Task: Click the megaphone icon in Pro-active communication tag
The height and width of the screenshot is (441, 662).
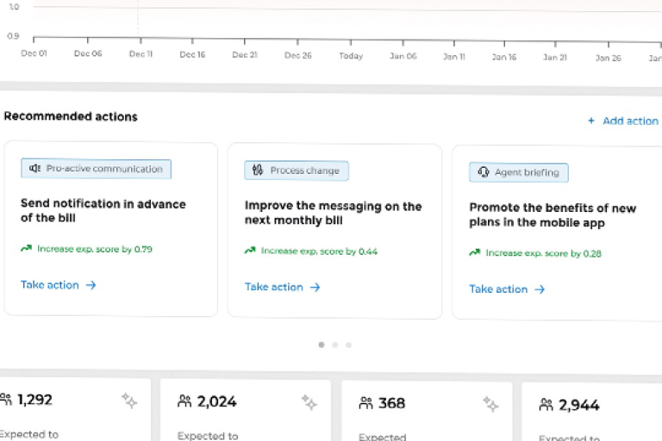Action: (35, 169)
